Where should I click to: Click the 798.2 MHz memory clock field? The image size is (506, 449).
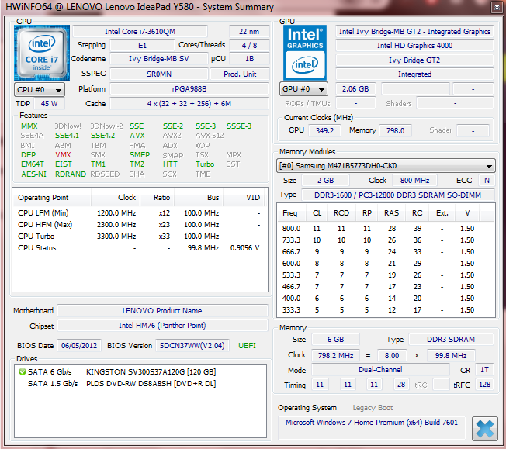pyautogui.click(x=335, y=355)
